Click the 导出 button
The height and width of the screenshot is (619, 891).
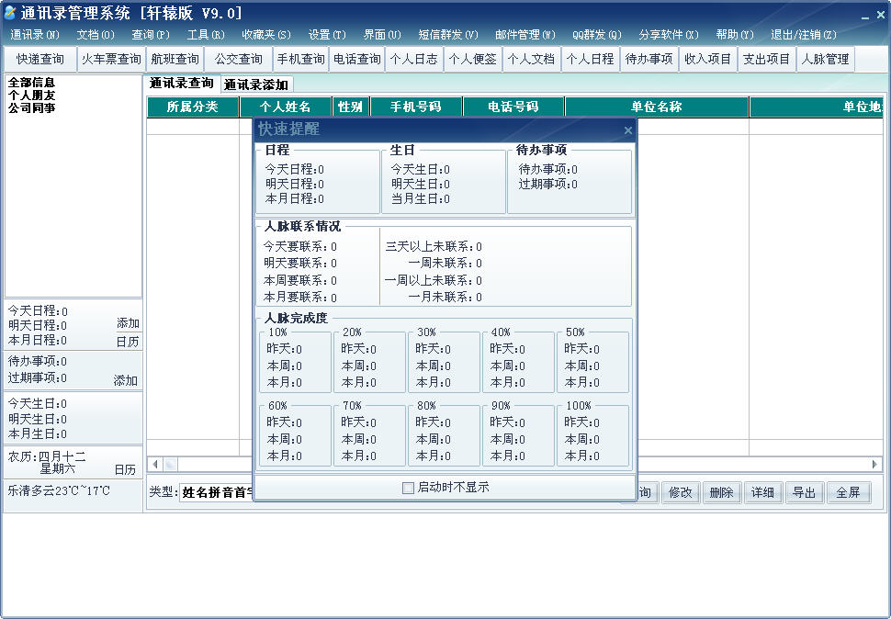point(804,492)
